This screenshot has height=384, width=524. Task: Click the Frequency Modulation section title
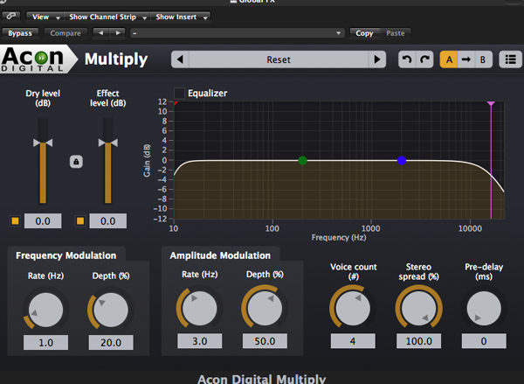click(x=66, y=255)
